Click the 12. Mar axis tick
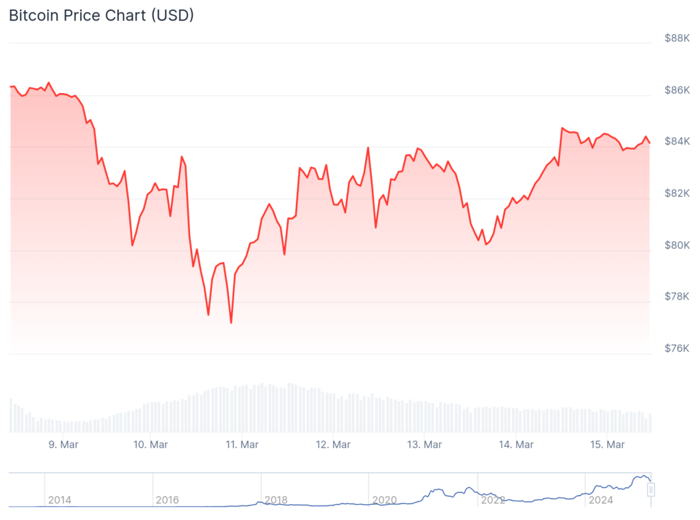The width and height of the screenshot is (700, 520). (333, 445)
